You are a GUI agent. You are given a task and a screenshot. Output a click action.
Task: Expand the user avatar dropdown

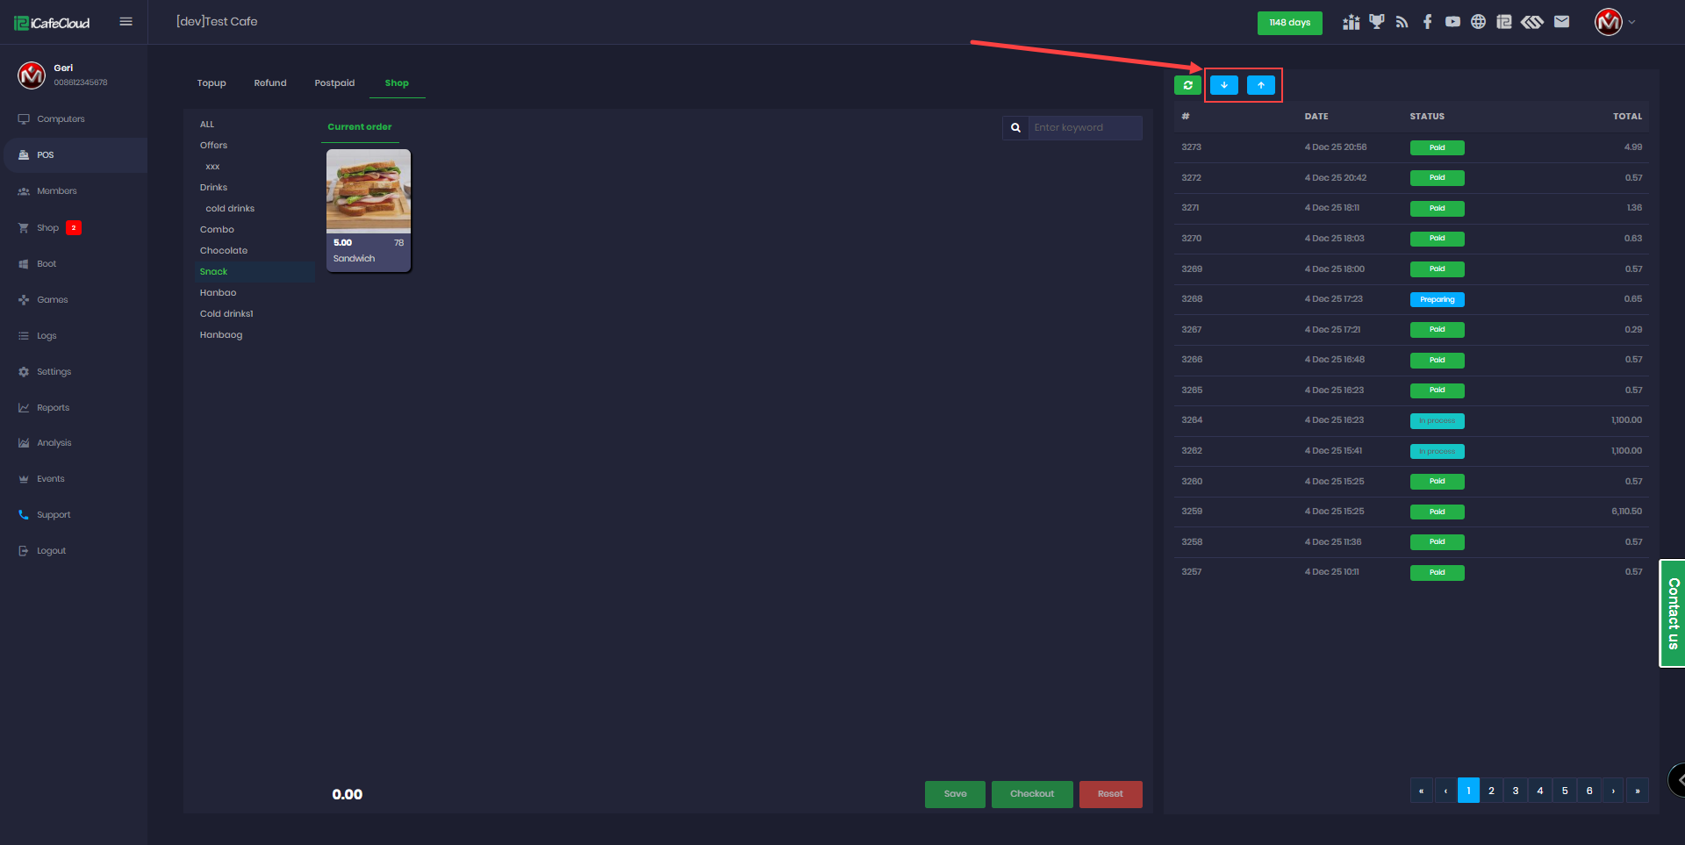(1615, 22)
